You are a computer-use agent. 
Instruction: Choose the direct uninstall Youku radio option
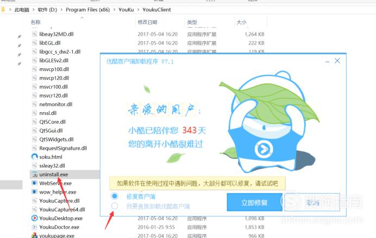click(x=115, y=206)
